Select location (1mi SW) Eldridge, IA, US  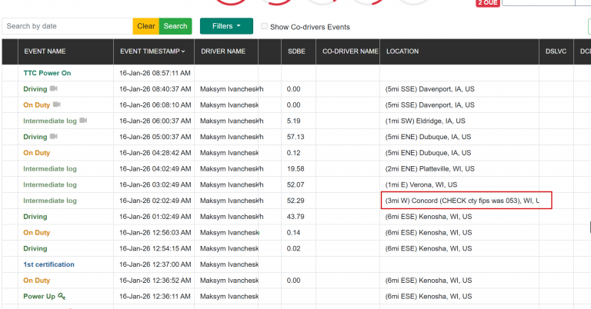(x=425, y=121)
